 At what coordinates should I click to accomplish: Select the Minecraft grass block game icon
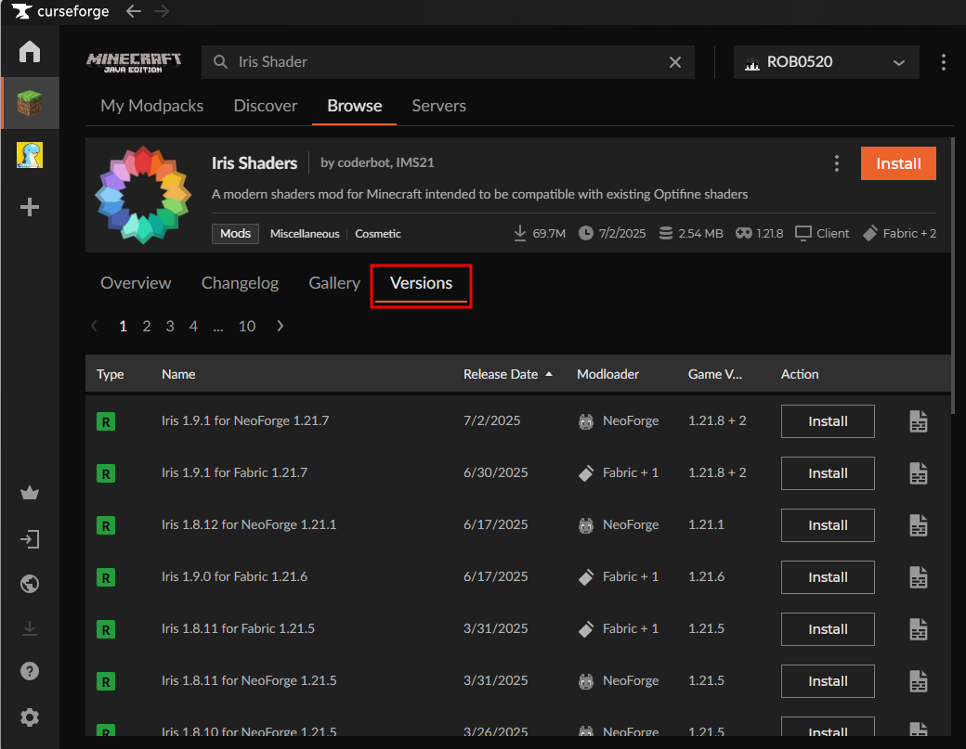click(30, 103)
